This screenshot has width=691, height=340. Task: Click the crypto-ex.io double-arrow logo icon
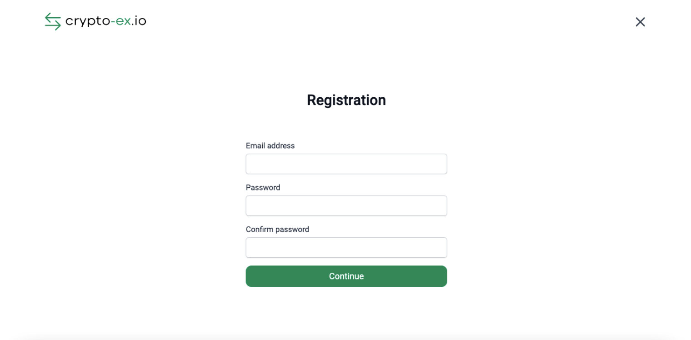52,21
